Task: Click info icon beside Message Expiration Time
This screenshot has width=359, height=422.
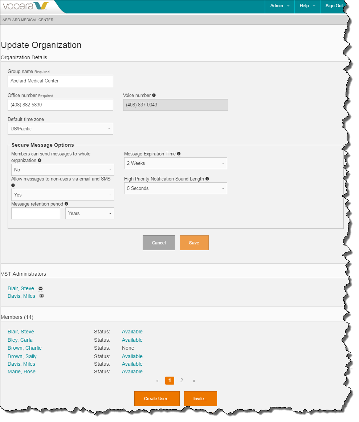Action: [x=179, y=154]
